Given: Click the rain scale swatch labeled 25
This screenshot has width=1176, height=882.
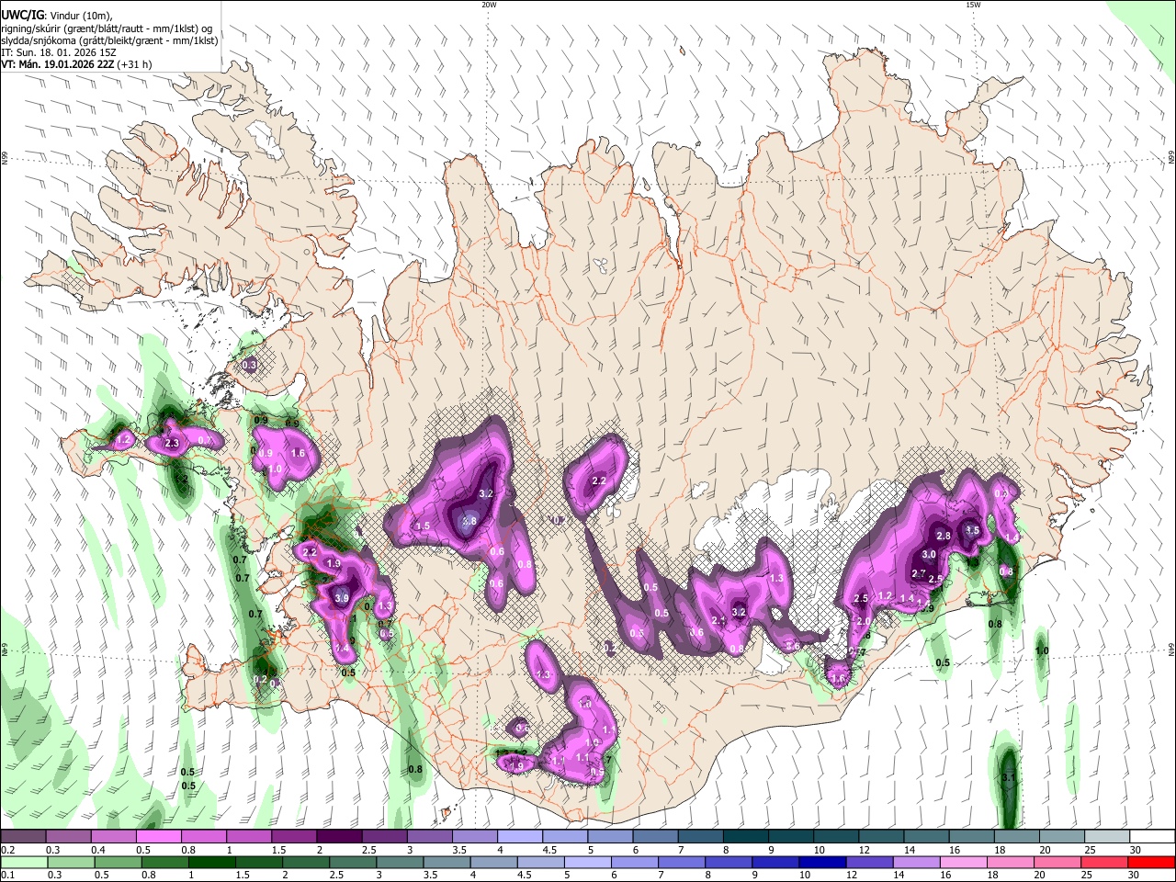Looking at the screenshot, I should click(1104, 862).
